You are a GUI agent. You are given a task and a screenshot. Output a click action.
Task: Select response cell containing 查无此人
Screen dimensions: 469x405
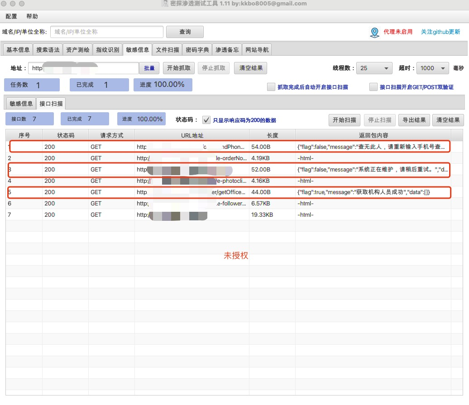373,147
